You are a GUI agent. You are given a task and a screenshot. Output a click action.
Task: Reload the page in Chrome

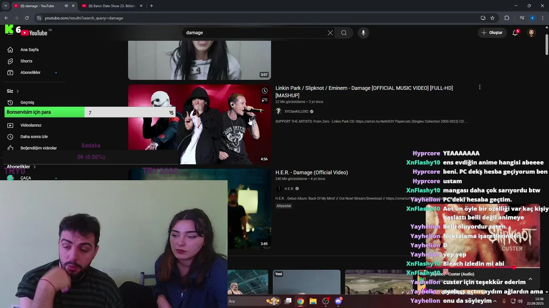coord(27,18)
